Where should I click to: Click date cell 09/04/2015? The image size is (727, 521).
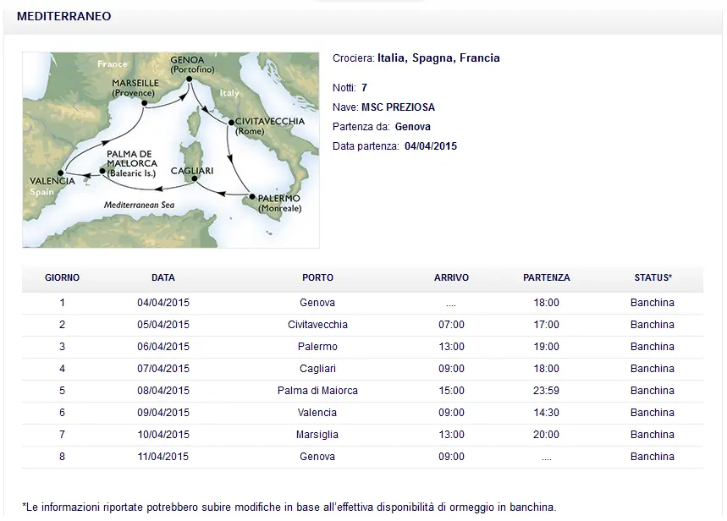163,413
